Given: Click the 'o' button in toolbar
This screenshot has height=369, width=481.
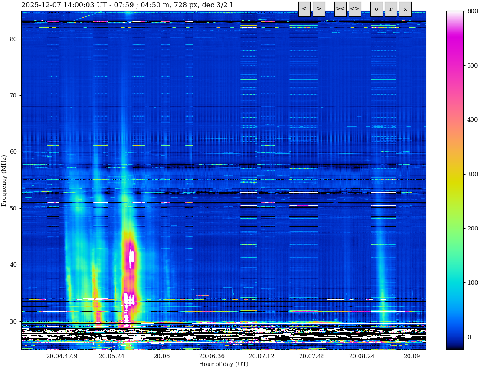Looking at the screenshot, I should coord(376,9).
